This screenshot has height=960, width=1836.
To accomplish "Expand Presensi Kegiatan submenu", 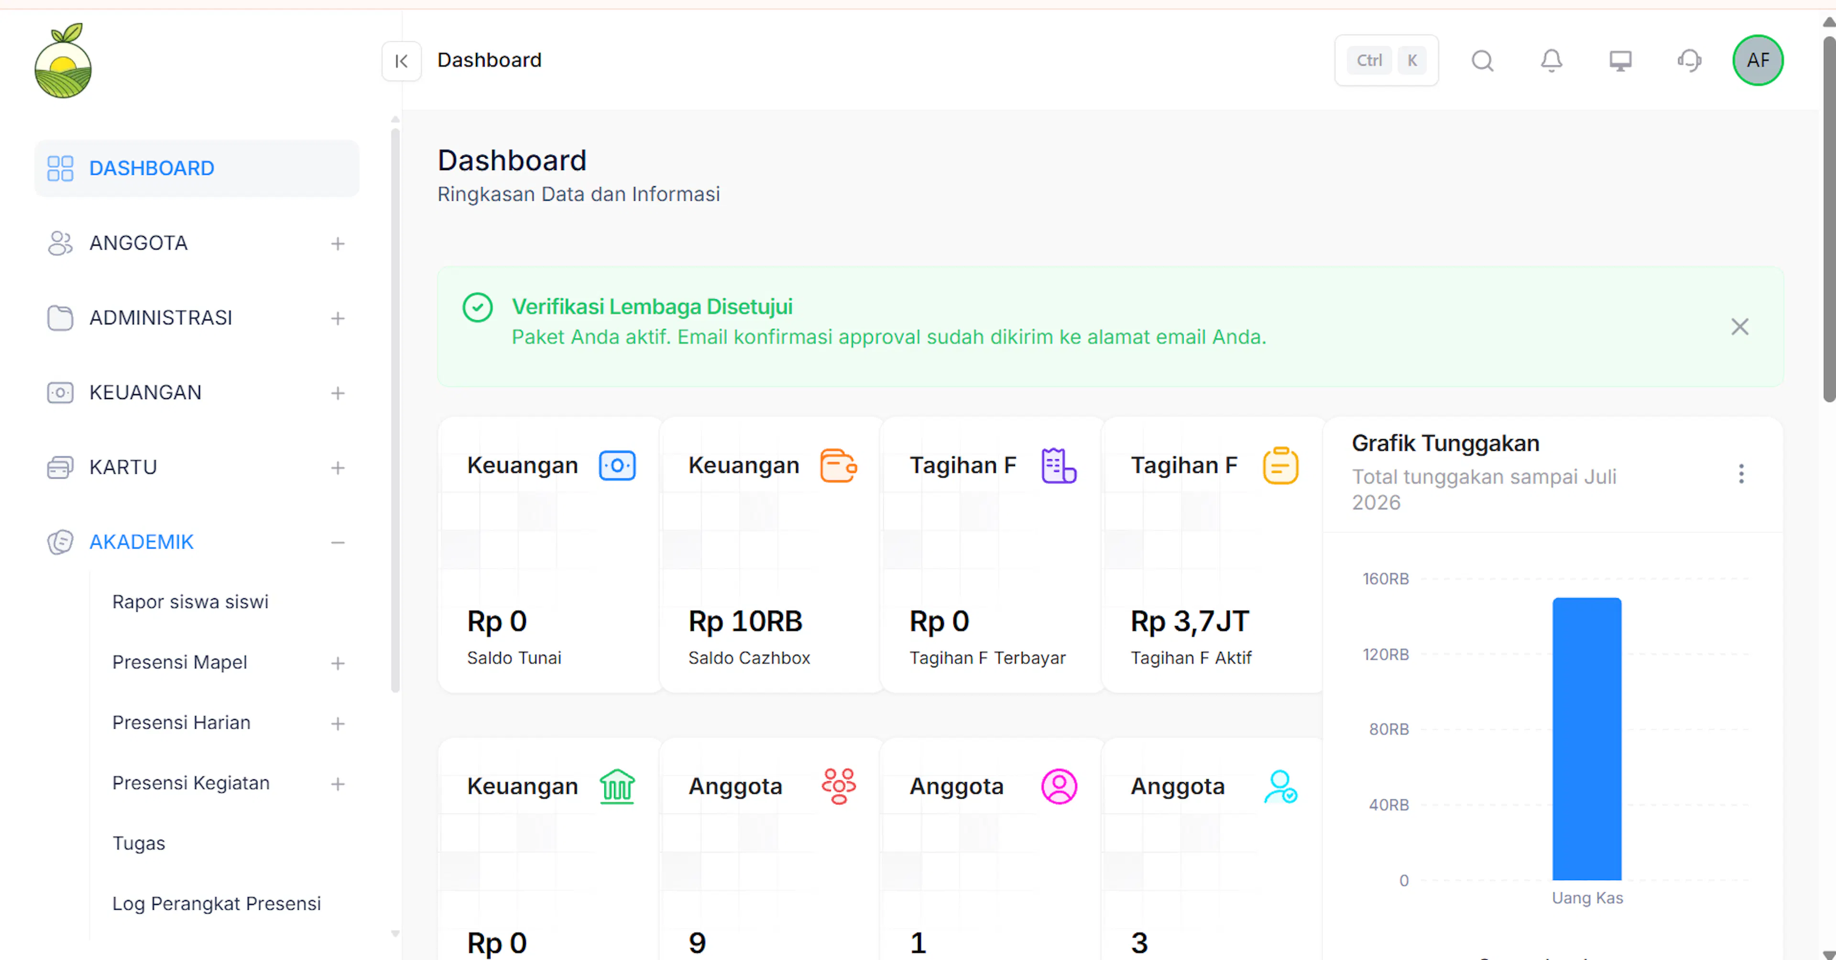I will pyautogui.click(x=338, y=784).
